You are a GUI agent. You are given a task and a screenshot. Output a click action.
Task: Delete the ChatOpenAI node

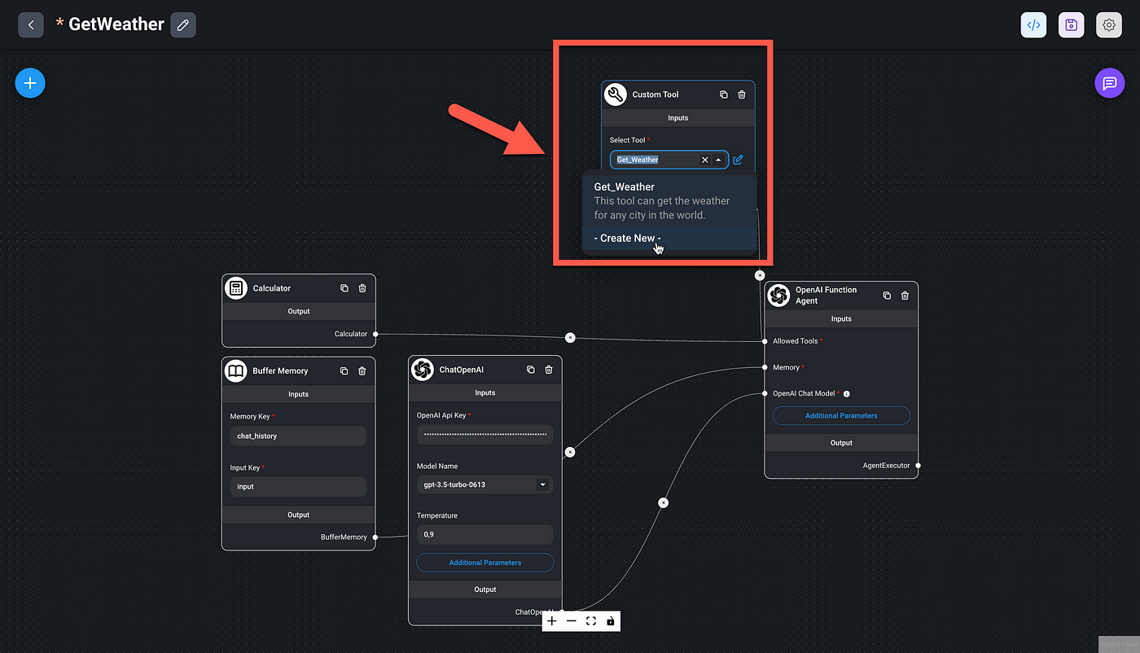point(549,370)
